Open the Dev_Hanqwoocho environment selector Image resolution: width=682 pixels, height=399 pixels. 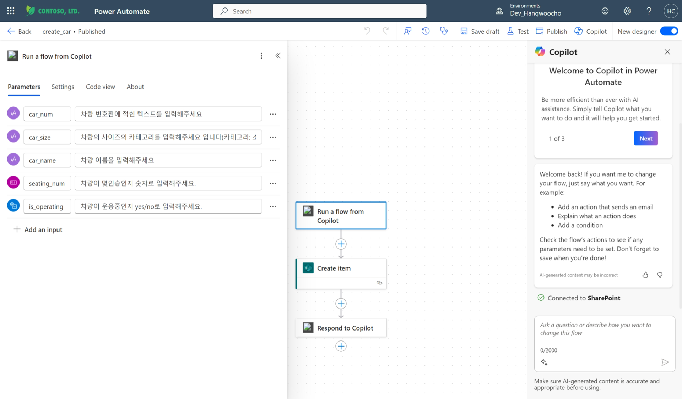(535, 13)
